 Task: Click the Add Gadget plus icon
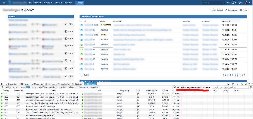pos(211,10)
